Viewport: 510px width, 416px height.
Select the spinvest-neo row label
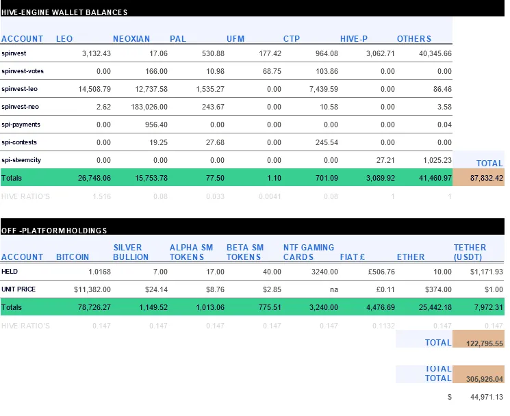(x=20, y=107)
